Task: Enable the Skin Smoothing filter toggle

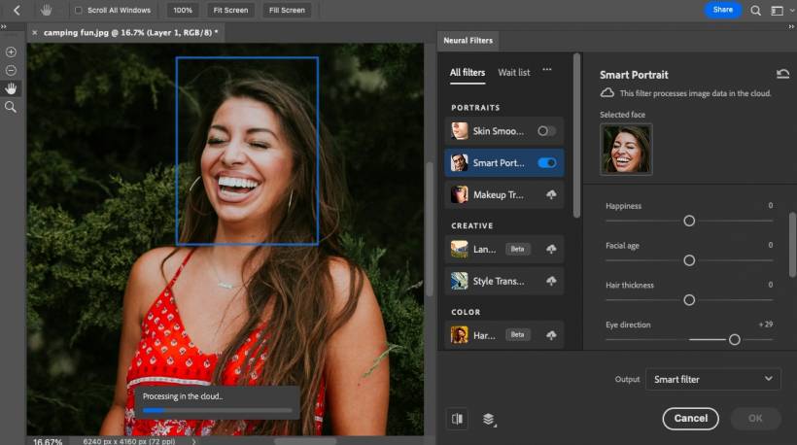Action: pyautogui.click(x=546, y=131)
